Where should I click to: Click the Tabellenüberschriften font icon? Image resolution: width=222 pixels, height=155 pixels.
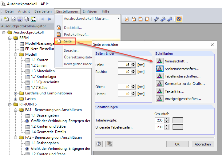tap(160, 76)
